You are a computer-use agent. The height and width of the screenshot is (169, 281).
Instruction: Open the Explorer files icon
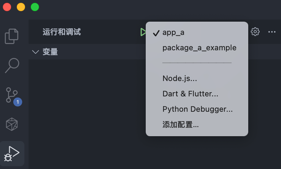click(12, 36)
